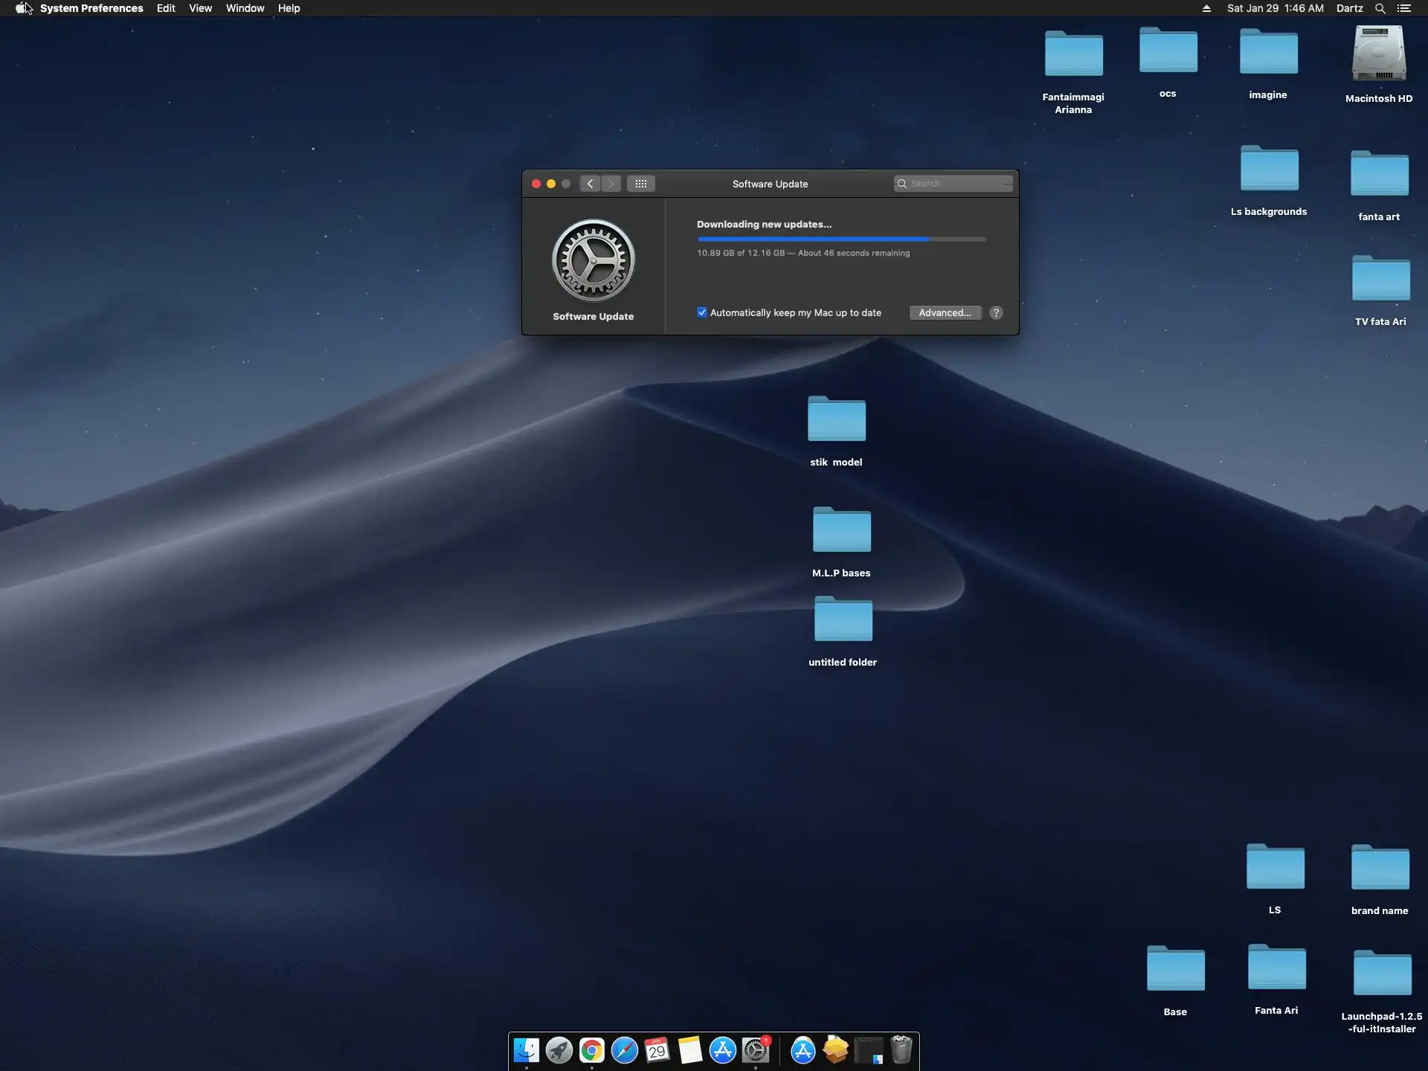Image resolution: width=1428 pixels, height=1071 pixels.
Task: Click the Software Update gear icon
Action: click(593, 260)
